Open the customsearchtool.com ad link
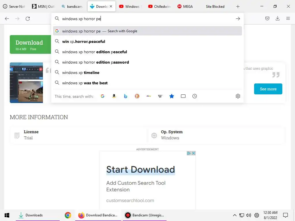 pos(130,201)
